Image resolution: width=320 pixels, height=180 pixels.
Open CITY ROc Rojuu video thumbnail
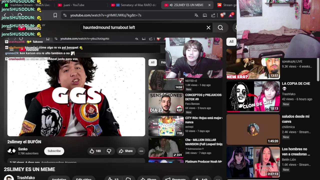coord(166,126)
